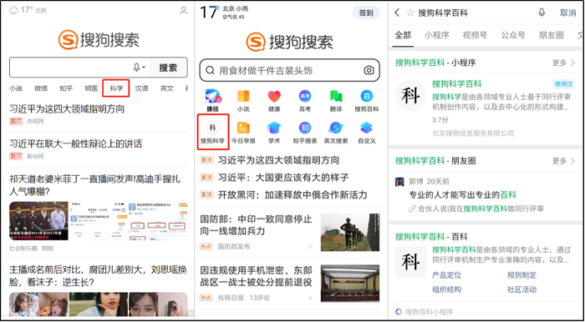Select the 科学 tab in left panel

click(116, 88)
